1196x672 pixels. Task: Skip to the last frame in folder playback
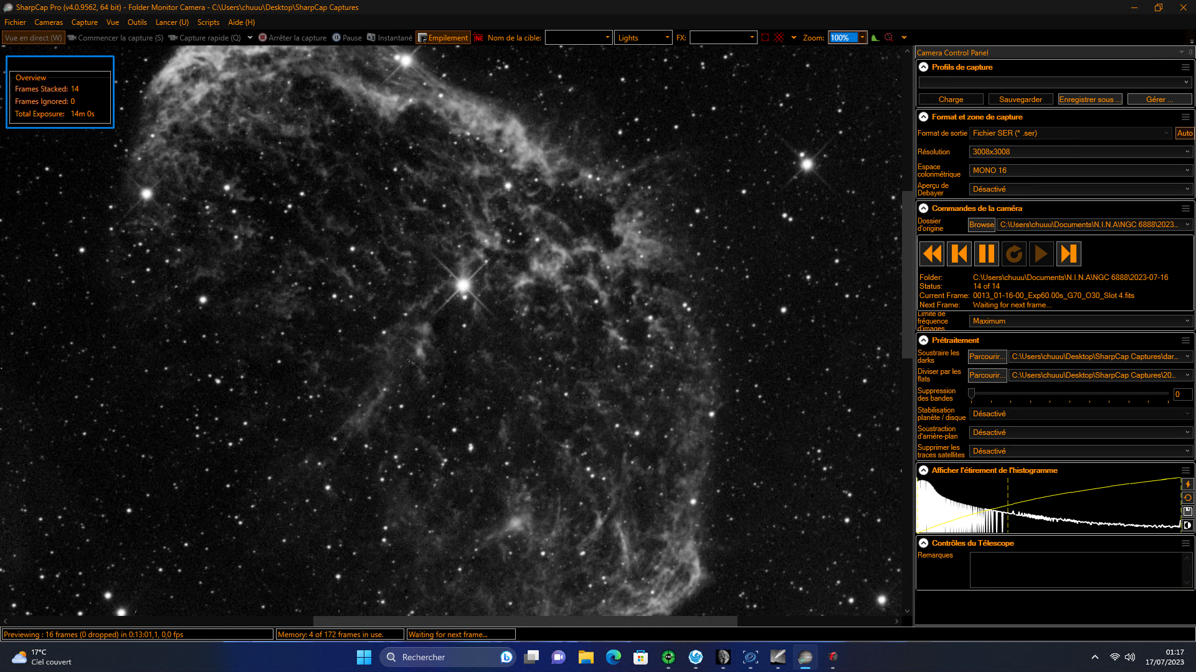(x=1069, y=254)
